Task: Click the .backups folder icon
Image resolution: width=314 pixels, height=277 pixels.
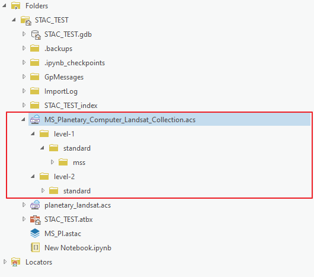Action: tap(34, 49)
